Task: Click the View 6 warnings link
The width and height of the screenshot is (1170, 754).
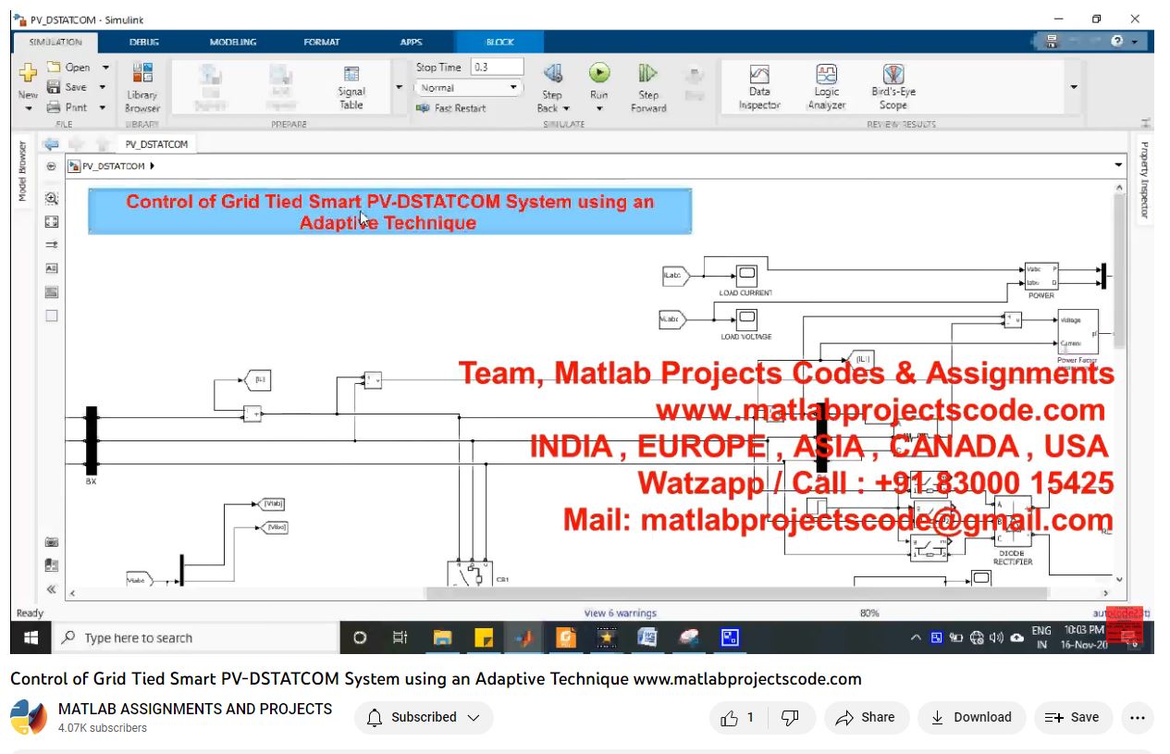Action: tap(621, 613)
